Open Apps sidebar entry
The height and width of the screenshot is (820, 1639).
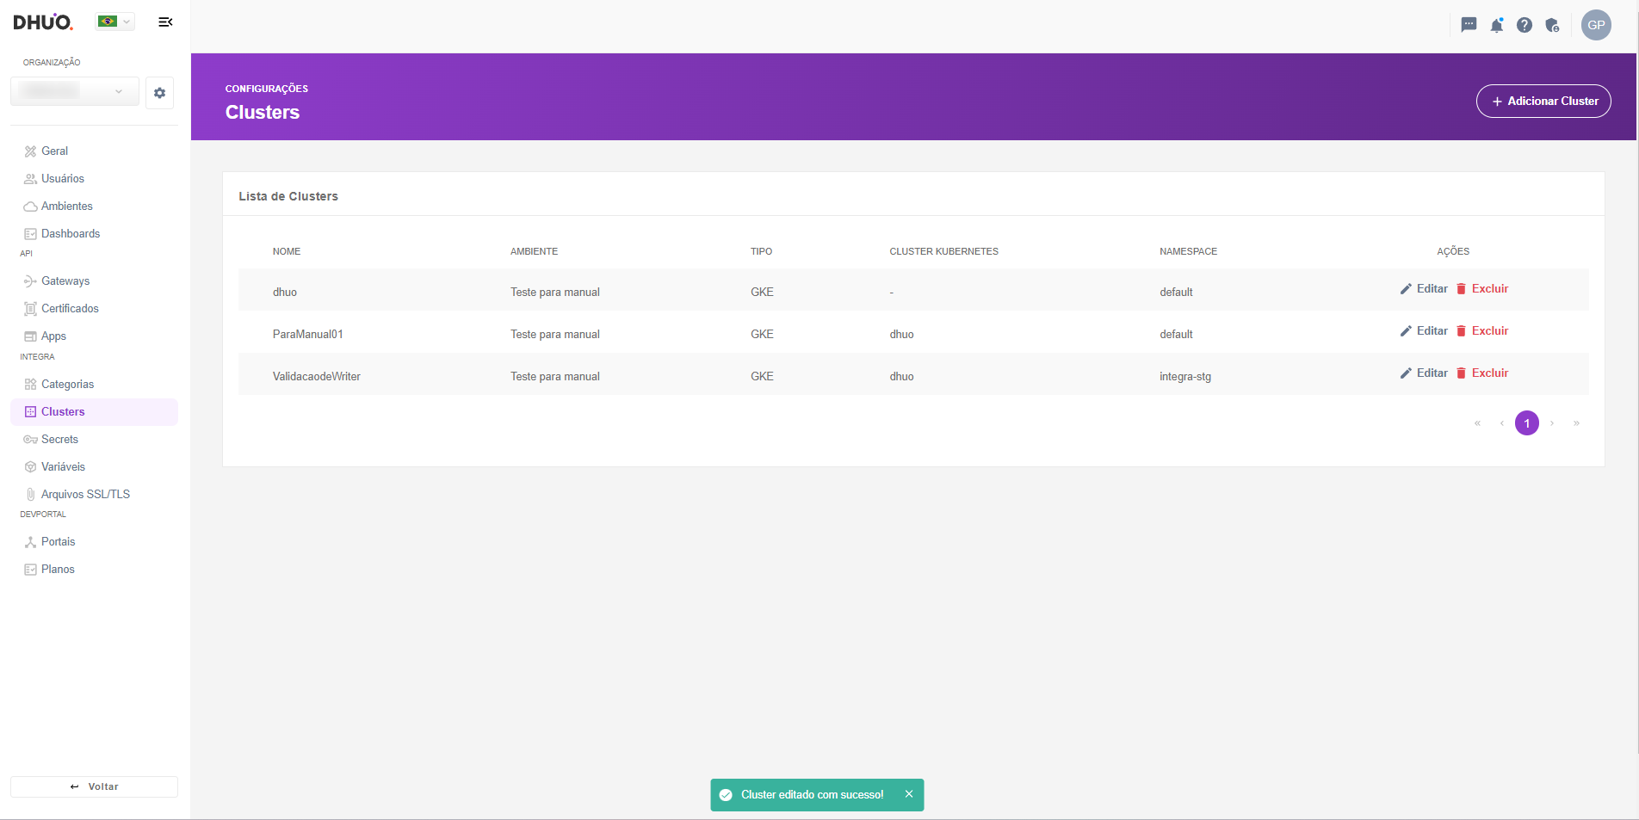click(x=53, y=336)
